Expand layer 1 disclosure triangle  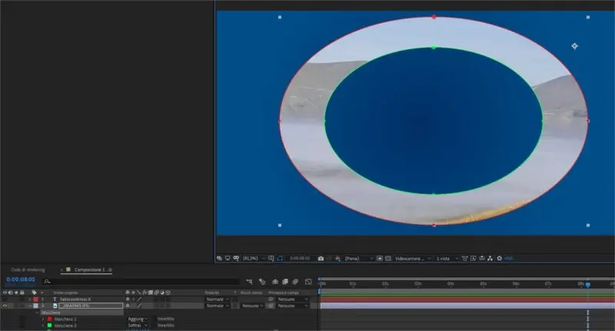click(x=30, y=300)
